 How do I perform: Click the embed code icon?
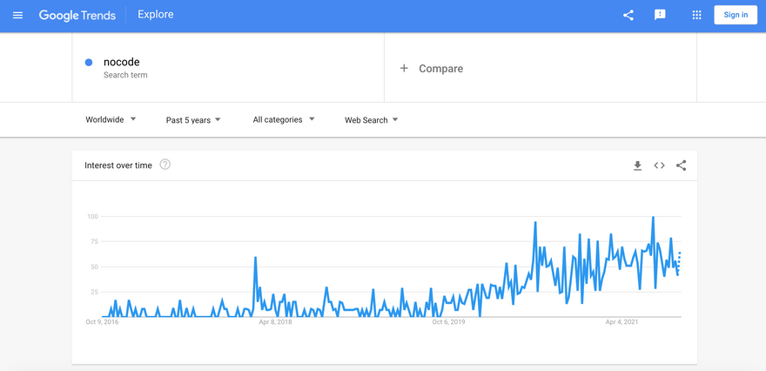[659, 165]
